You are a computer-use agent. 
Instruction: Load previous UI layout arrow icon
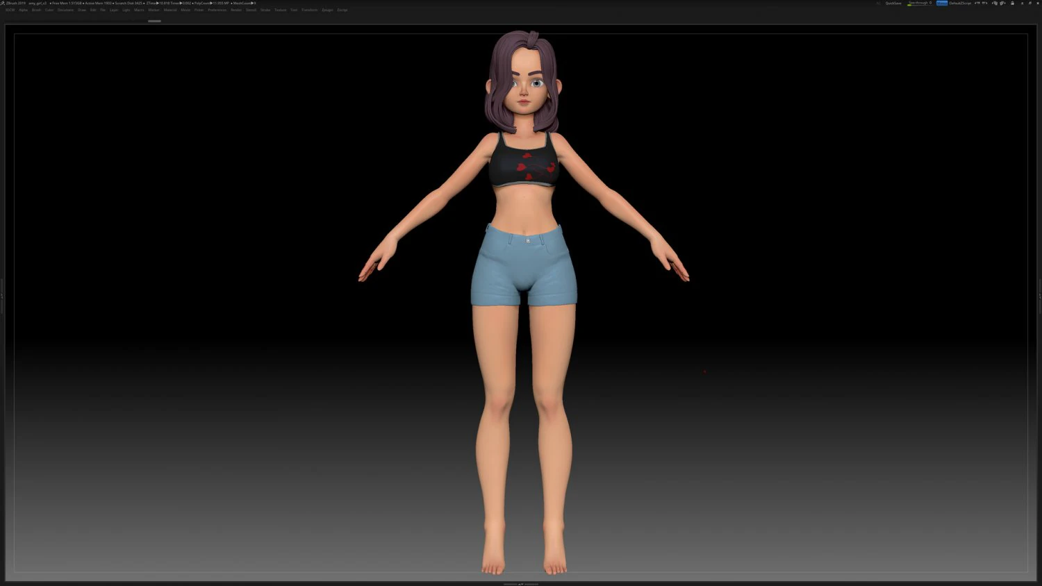(x=977, y=3)
